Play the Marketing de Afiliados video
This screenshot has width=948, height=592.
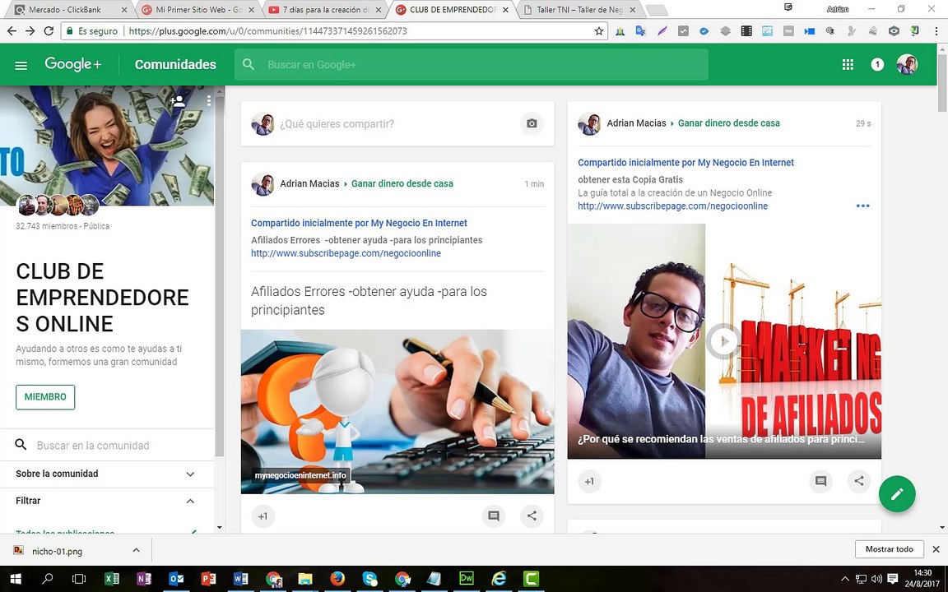tap(723, 341)
